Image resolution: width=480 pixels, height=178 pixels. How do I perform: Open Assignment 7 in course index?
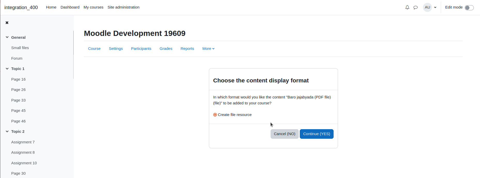pos(23,142)
